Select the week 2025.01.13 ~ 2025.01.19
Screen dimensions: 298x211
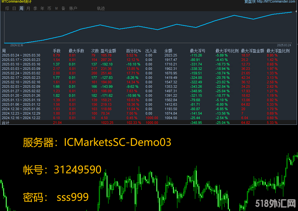pos(148,100)
